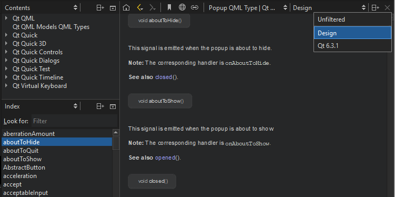Viewport: 395px width, 197px height.
Task: Select acceptableInput in the index
Action: [57, 193]
